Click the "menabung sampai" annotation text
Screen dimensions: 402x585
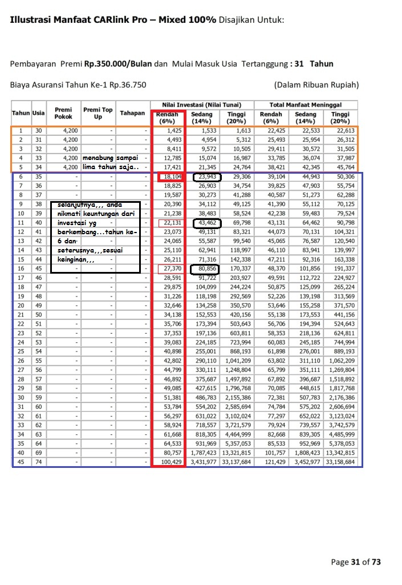point(110,158)
